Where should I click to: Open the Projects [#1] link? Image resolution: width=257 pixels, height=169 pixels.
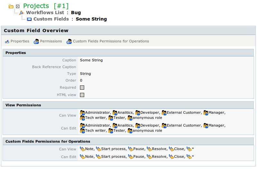46,6
